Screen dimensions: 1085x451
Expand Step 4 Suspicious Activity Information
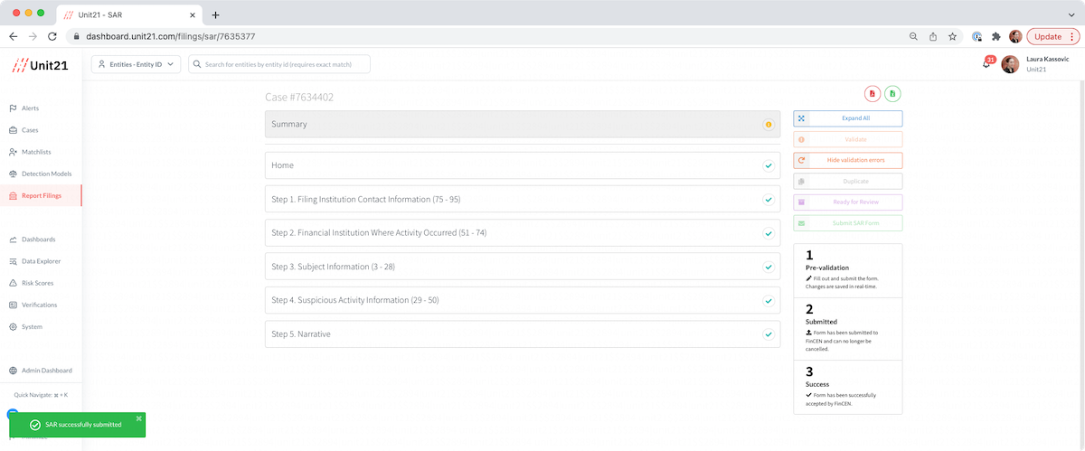pos(523,300)
